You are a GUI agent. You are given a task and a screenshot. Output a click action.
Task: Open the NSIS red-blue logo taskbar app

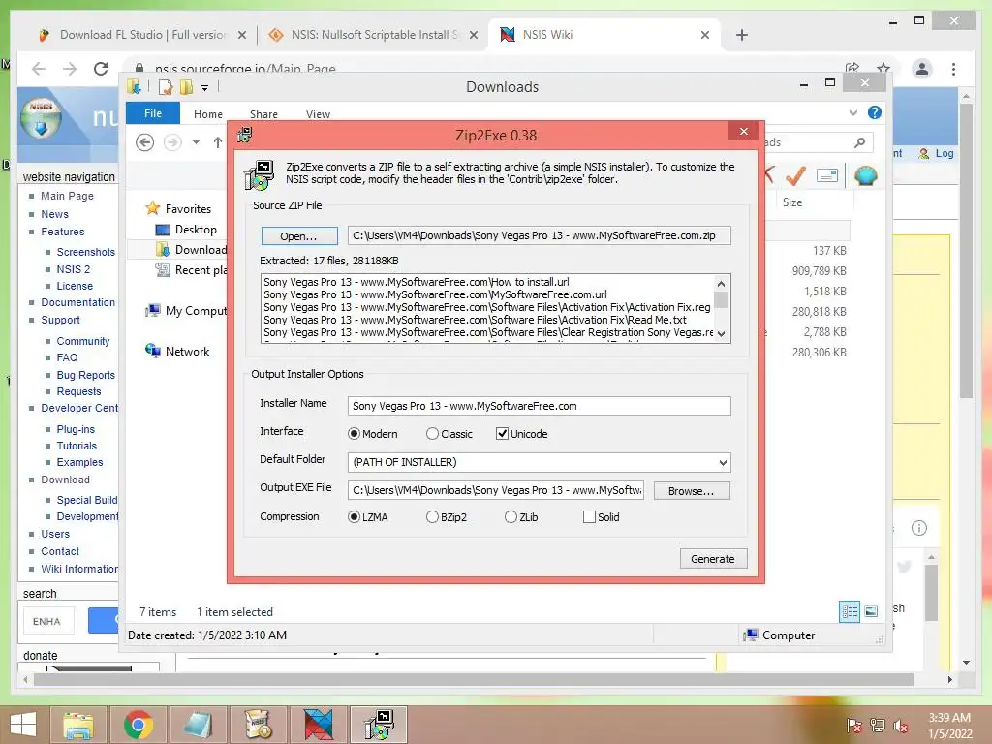coord(318,725)
